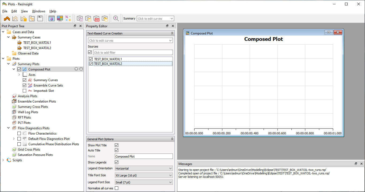
Task: Collapse the Cases and Data node
Action: 3,32
